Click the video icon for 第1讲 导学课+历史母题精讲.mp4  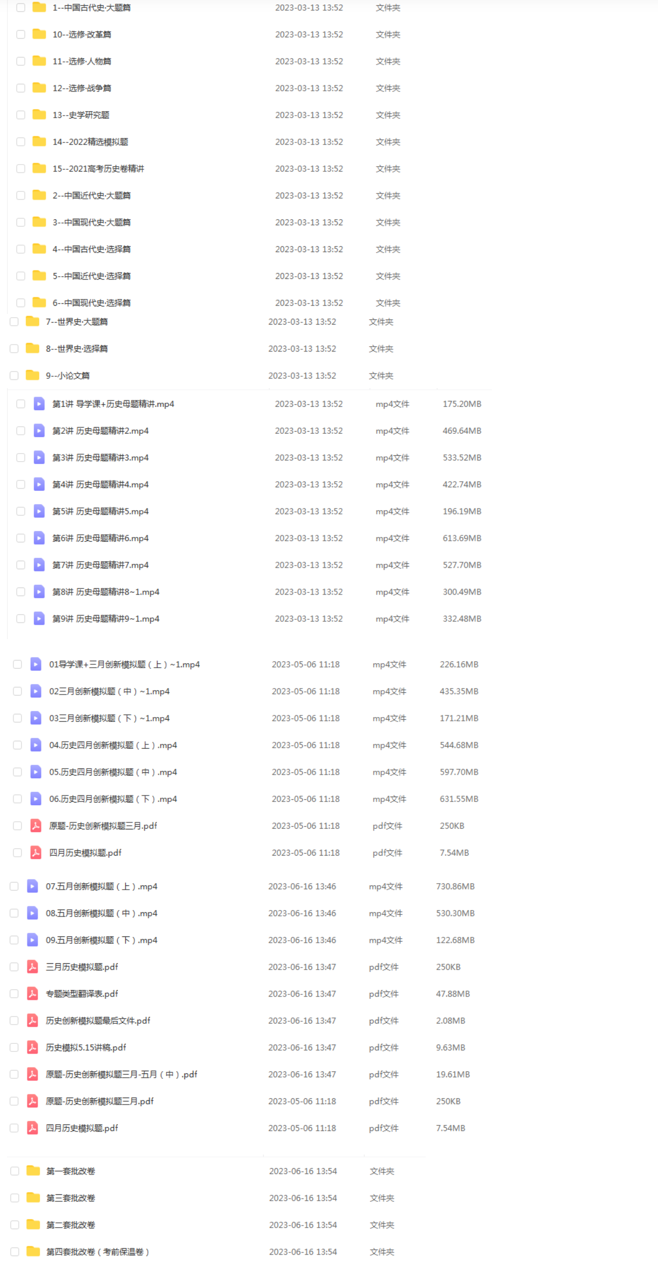[x=39, y=404]
